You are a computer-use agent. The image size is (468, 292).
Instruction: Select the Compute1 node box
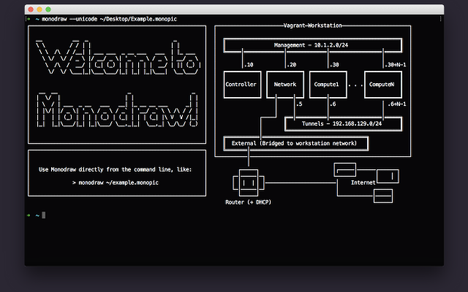tap(328, 85)
